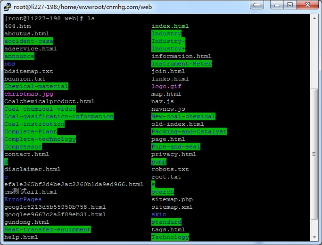Click the christmas.jpg file name
The width and height of the screenshot is (322, 245).
click(28, 94)
